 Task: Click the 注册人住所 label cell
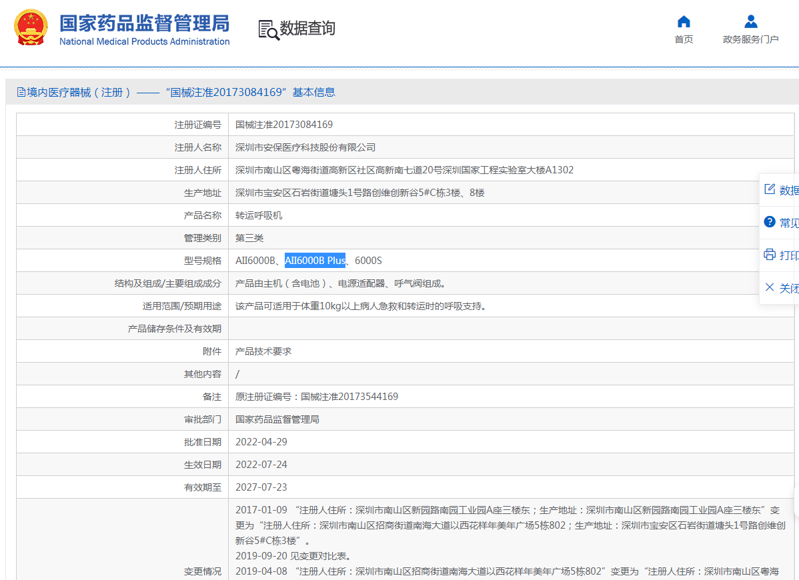(122, 170)
